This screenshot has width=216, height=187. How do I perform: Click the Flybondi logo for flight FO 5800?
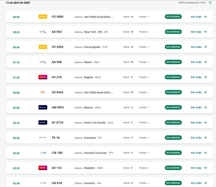43,17
